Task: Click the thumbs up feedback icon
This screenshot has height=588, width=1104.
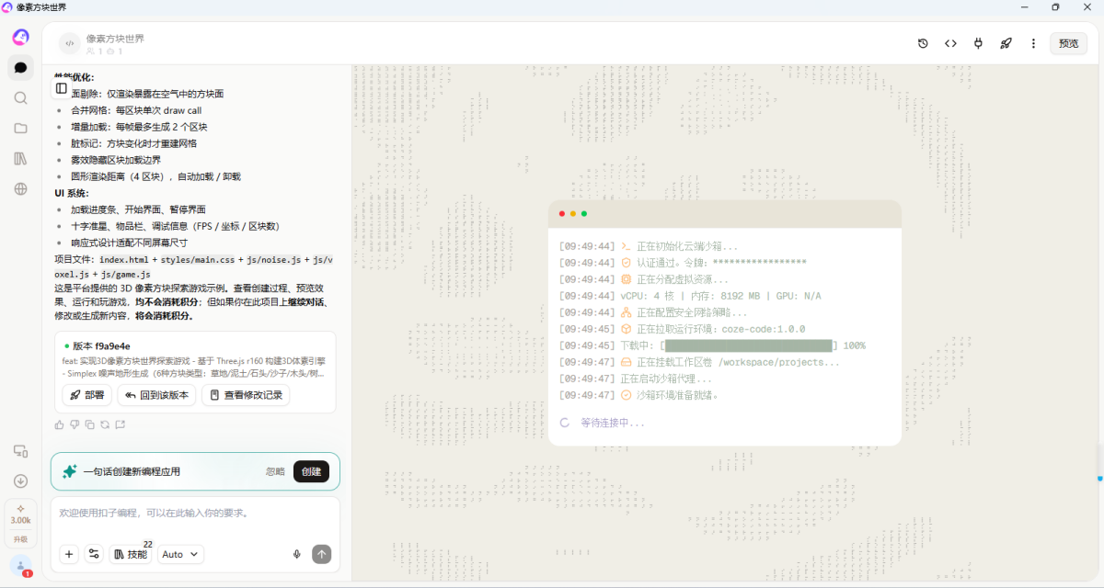Action: (60, 424)
